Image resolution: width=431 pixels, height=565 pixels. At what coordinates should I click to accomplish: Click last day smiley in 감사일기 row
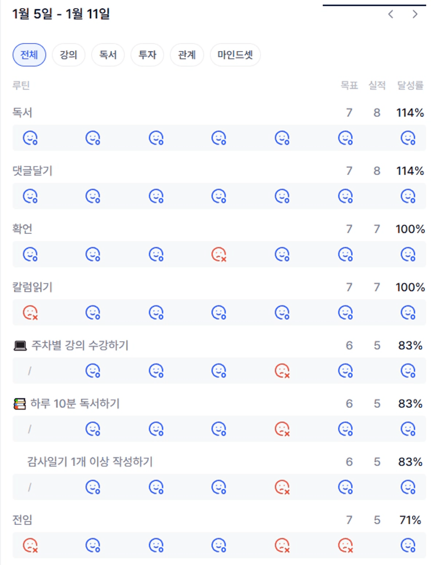tap(408, 487)
